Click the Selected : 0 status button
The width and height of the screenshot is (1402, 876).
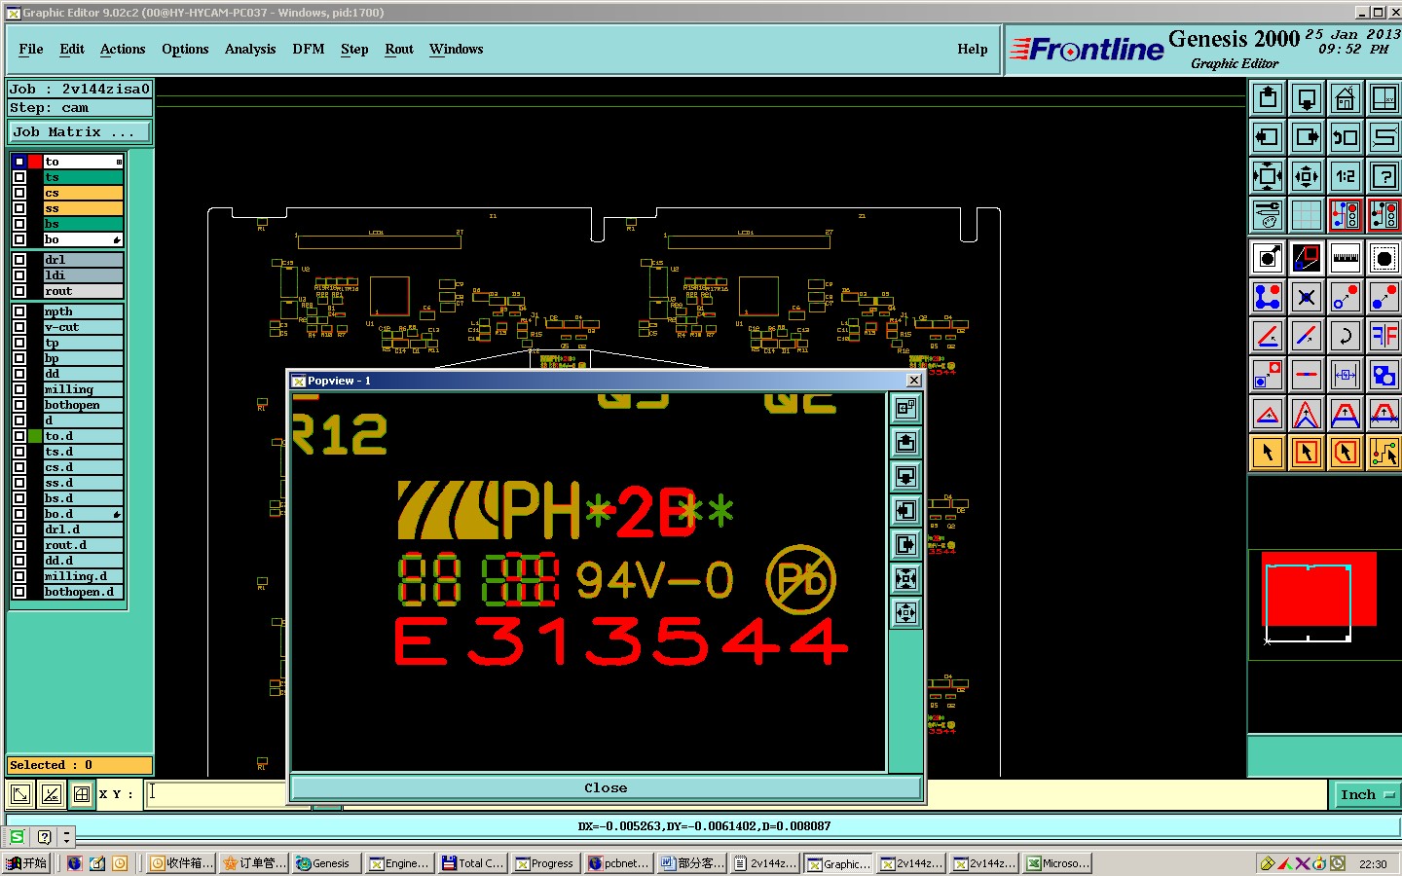[80, 765]
